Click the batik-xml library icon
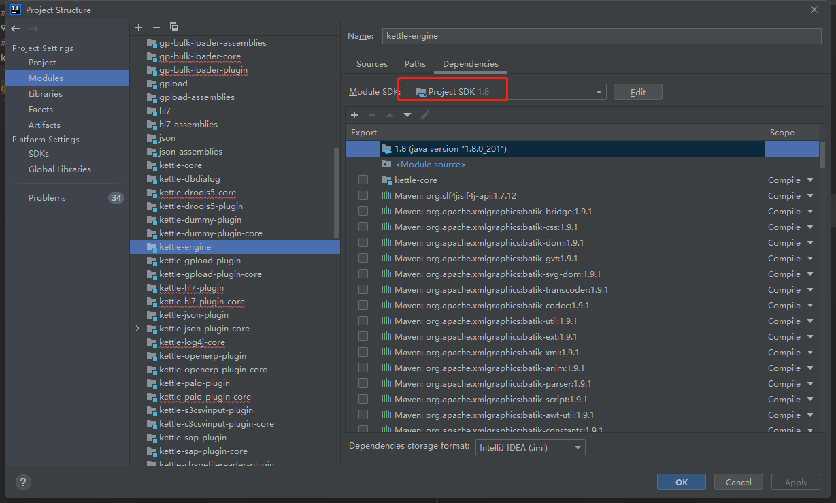Screen dimensions: 836x503 386,353
